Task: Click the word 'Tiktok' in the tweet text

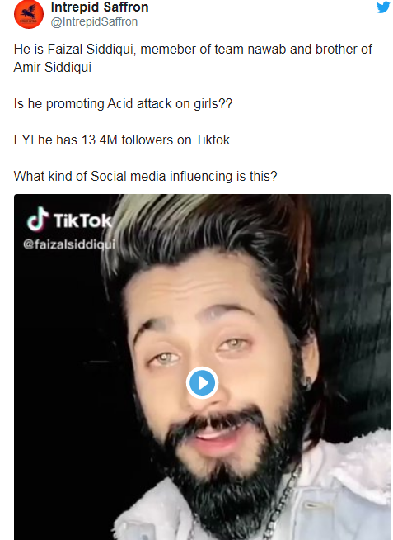Action: pyautogui.click(x=213, y=140)
